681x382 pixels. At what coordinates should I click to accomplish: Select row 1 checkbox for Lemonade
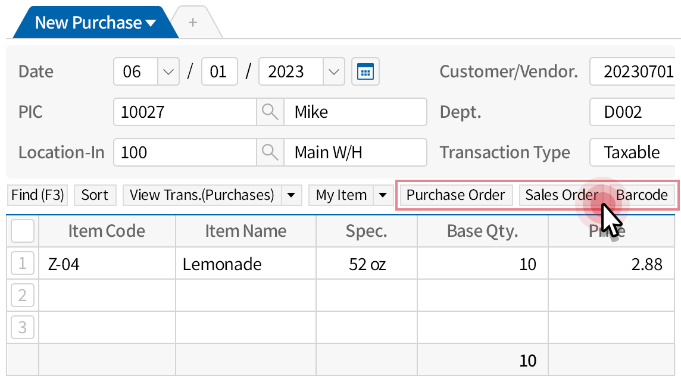23,264
